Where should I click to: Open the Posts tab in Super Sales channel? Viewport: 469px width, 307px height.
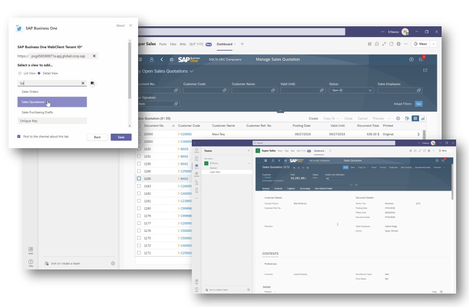click(x=163, y=44)
